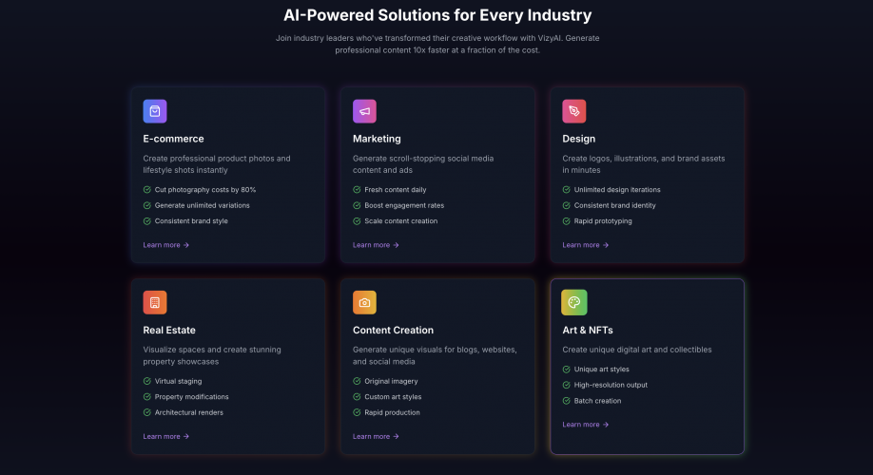Click text Cut photography costs by 80%
873x475 pixels.
pos(205,190)
